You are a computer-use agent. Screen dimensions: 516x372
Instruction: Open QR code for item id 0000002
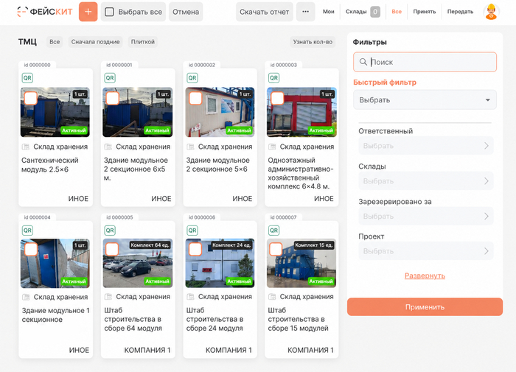[192, 78]
